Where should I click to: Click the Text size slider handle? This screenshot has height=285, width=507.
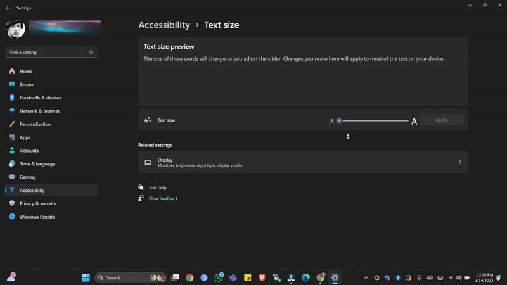pyautogui.click(x=339, y=121)
